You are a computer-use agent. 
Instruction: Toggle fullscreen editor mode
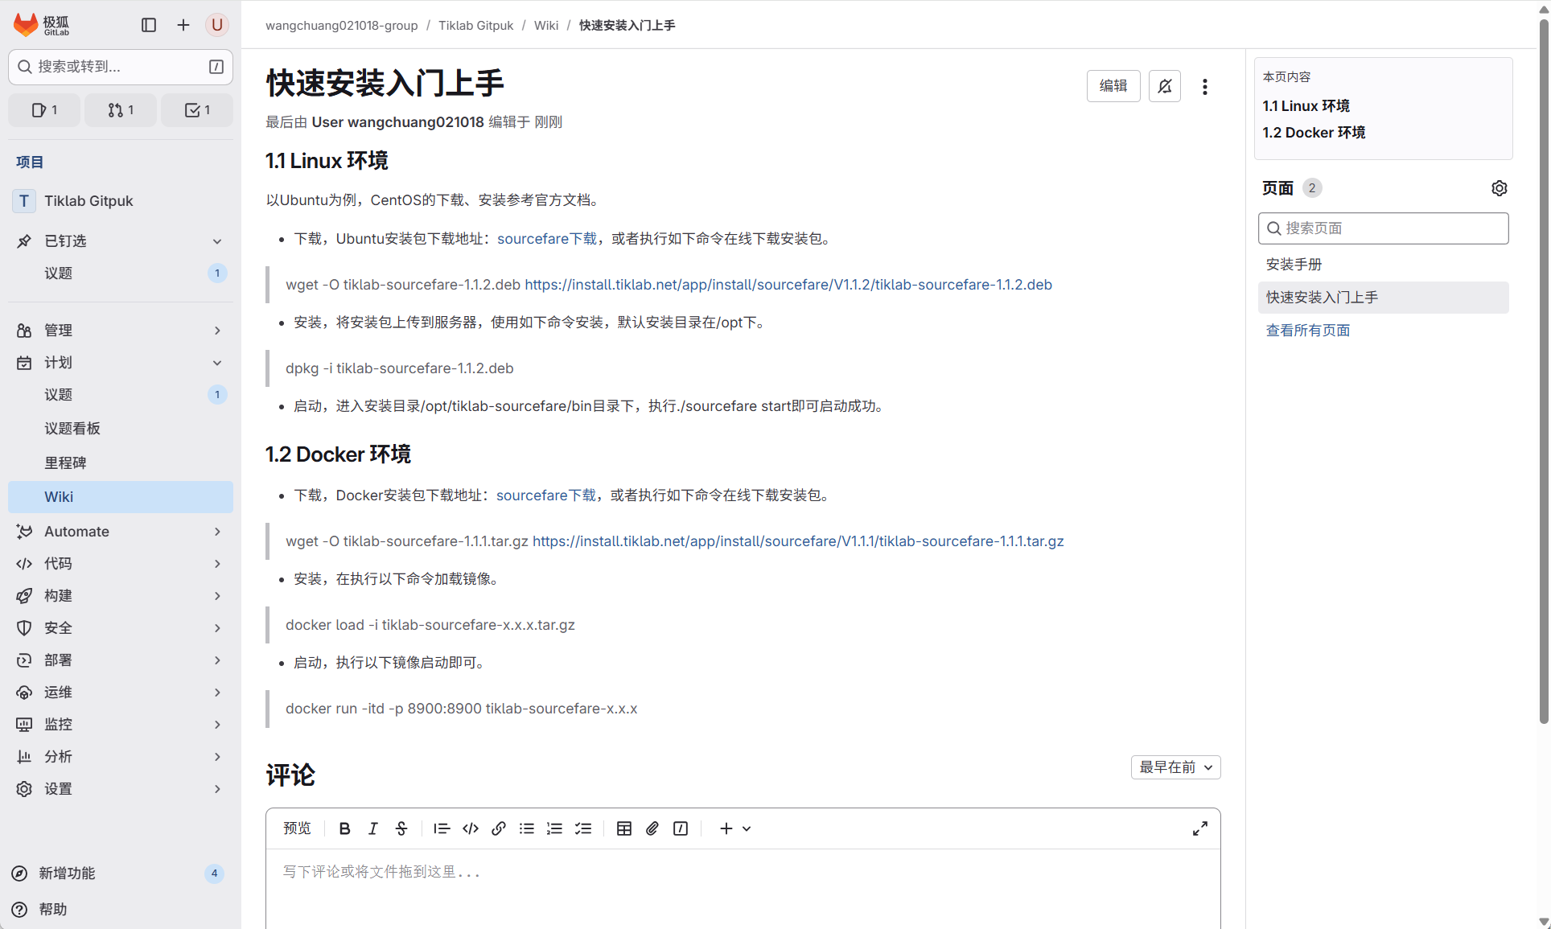pos(1199,828)
